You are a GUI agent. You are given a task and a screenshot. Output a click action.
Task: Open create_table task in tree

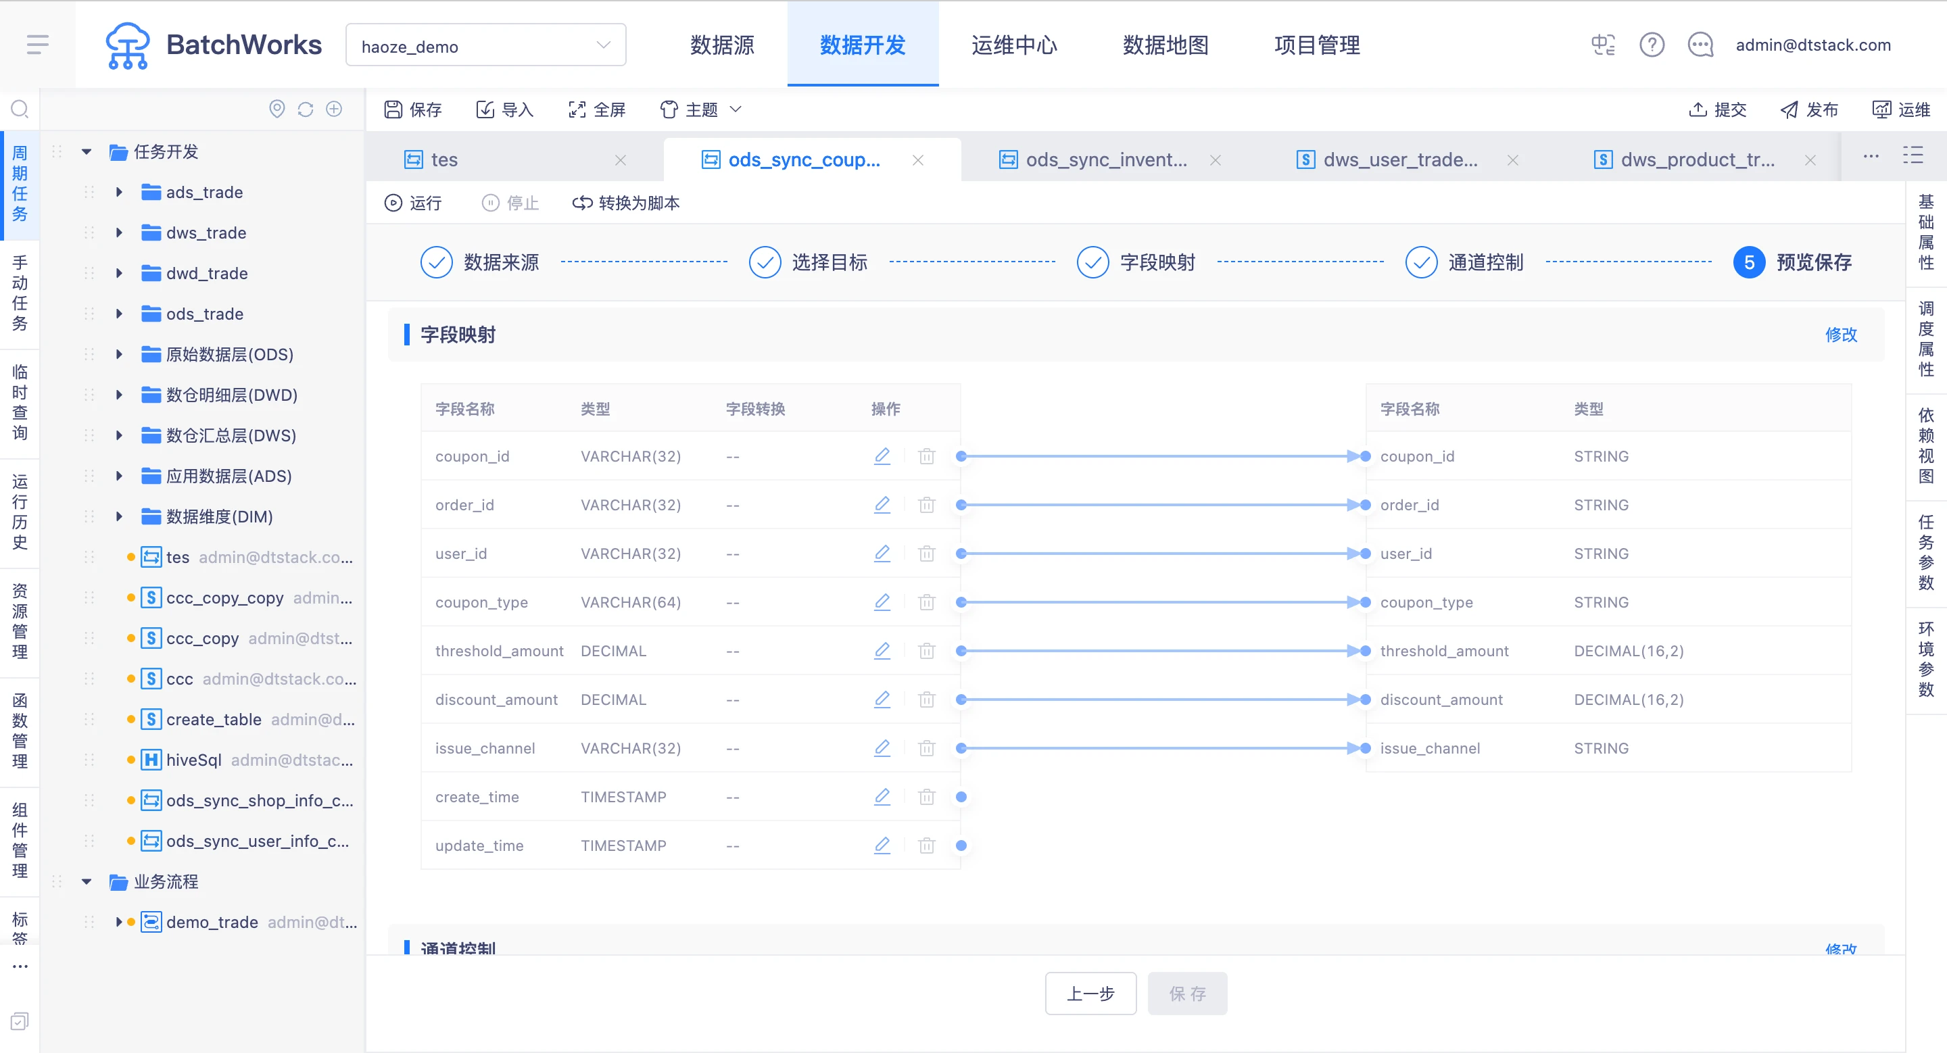[214, 719]
